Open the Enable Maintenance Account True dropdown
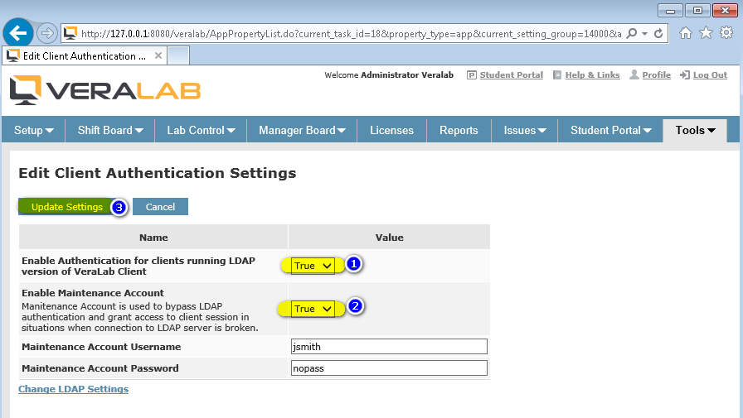 pos(313,309)
